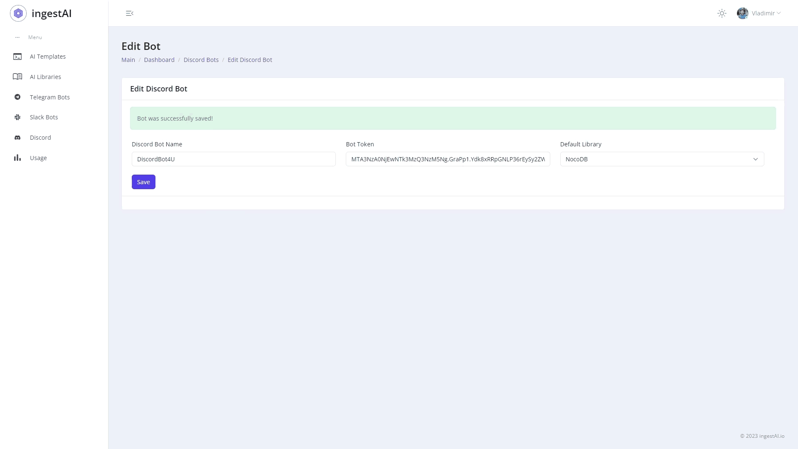The image size is (798, 449).
Task: Focus the Discord Bot Name field
Action: (234, 159)
